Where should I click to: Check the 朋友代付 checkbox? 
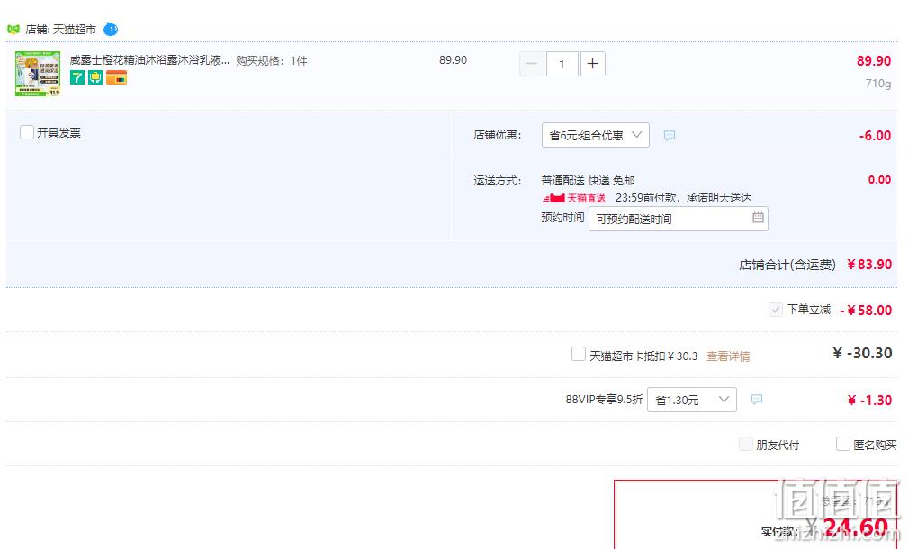746,444
